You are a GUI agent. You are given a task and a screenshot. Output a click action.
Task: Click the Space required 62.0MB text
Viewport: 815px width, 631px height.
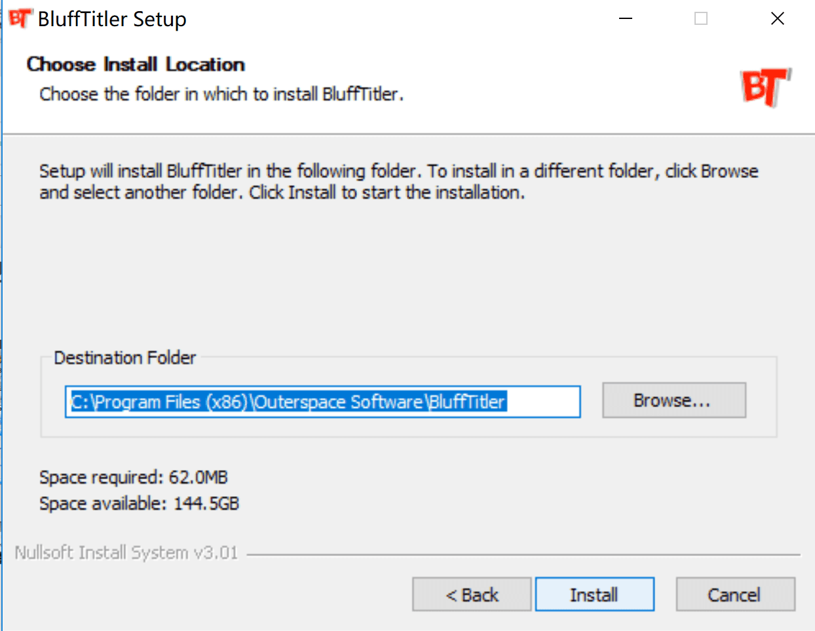click(134, 477)
